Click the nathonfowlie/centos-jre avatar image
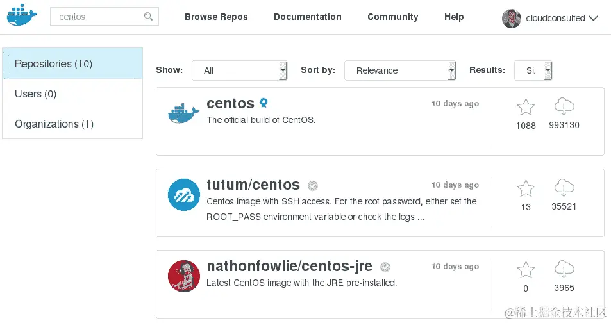Image resolution: width=611 pixels, height=323 pixels. pos(184,276)
